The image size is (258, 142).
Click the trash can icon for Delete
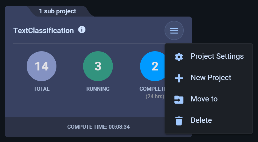coord(179,121)
